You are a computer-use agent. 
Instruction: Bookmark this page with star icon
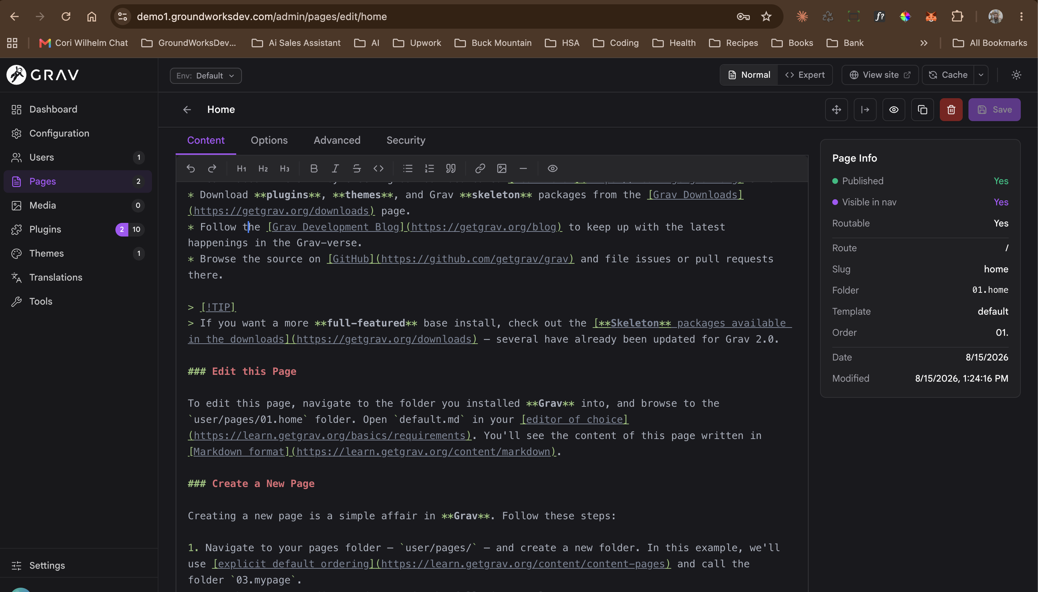tap(766, 17)
